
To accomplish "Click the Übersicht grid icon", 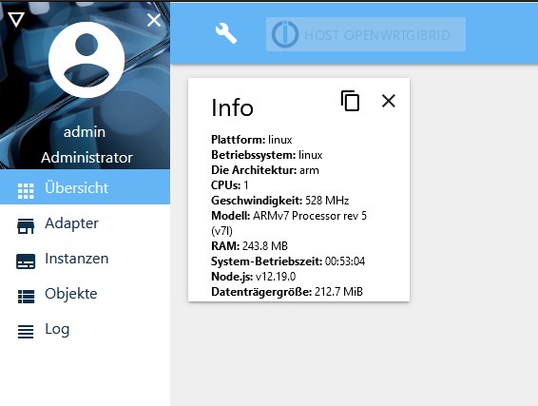I will tap(26, 191).
